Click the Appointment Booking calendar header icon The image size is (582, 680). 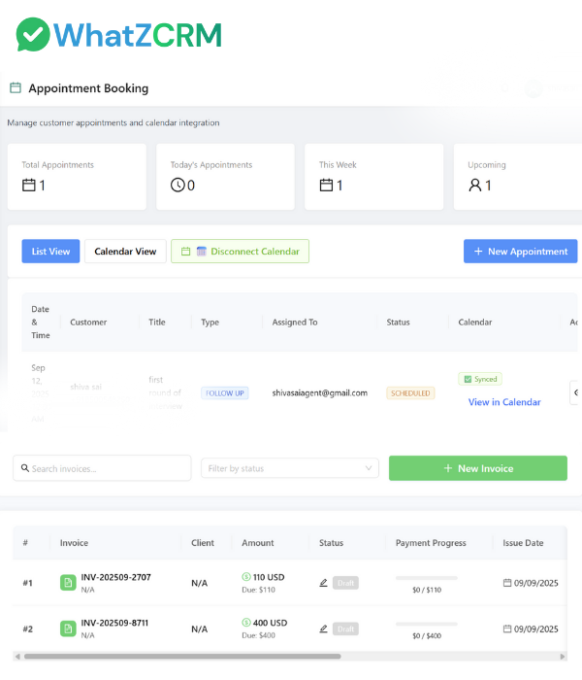click(x=16, y=88)
